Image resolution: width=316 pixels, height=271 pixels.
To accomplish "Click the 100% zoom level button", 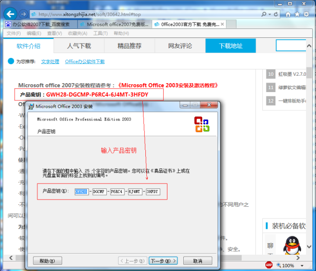I will (x=285, y=265).
